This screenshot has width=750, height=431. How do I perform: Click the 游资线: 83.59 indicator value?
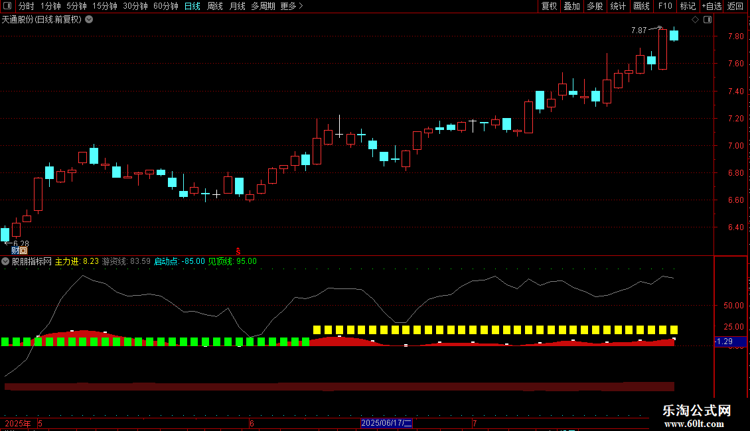[126, 261]
